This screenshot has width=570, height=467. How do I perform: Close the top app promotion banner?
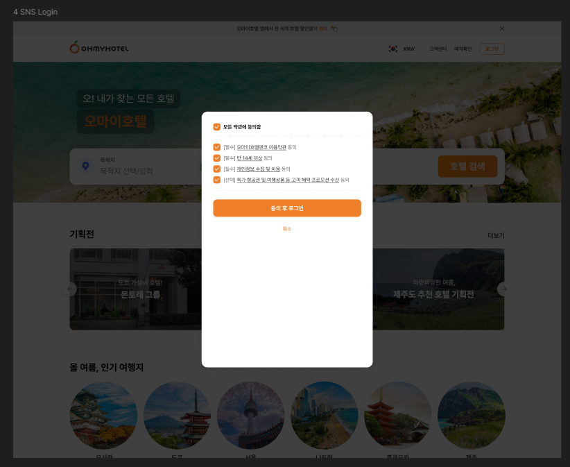pos(502,28)
